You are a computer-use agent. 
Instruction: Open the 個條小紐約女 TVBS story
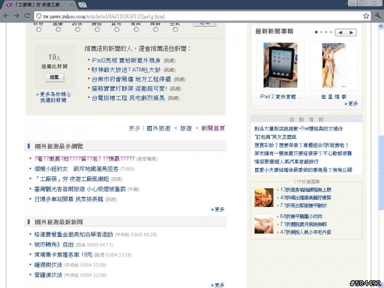pos(76,169)
